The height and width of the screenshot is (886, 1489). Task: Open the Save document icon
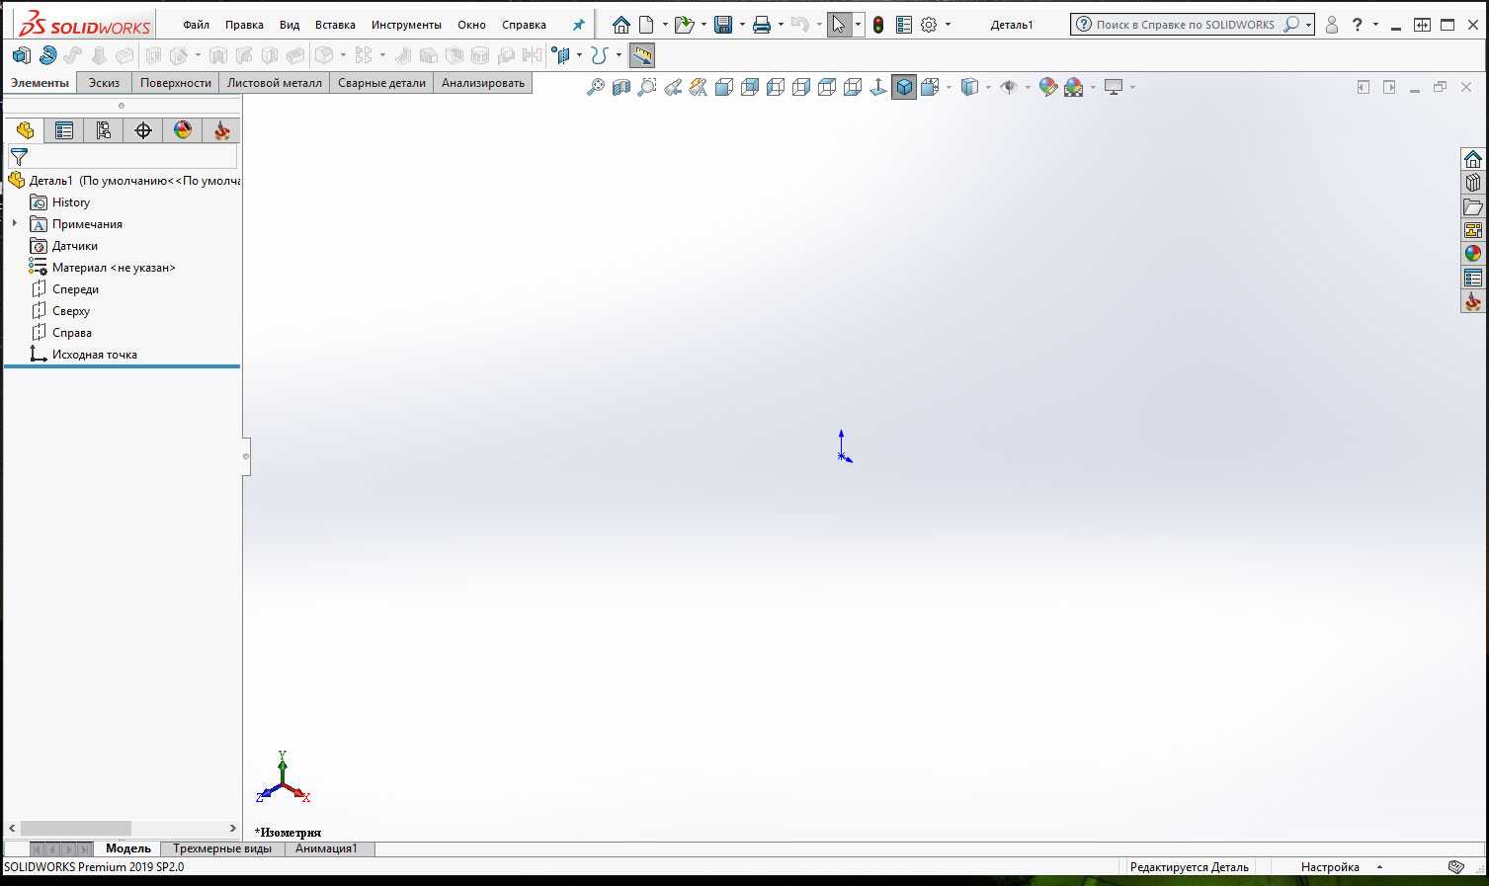723,25
